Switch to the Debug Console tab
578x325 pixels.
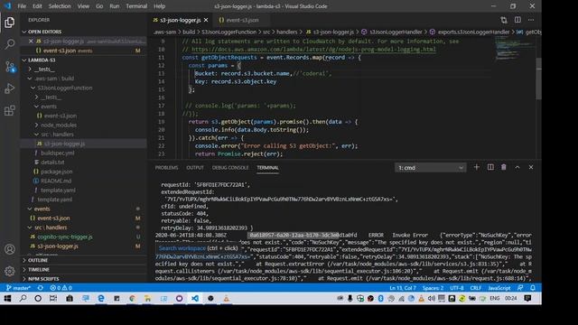tap(230, 168)
